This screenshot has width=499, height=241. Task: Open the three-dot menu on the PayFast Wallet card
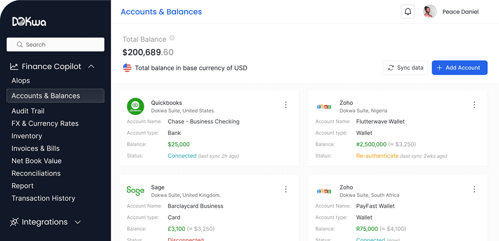click(474, 189)
